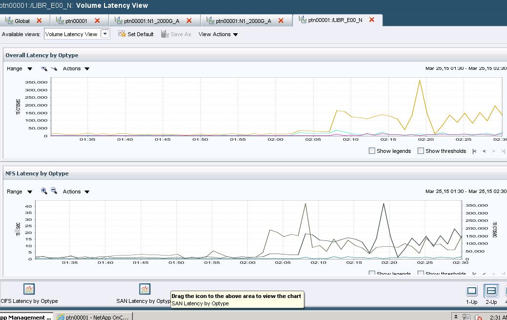The width and height of the screenshot is (507, 320).
Task: Choose the 2-Up chart layout
Action: click(491, 291)
